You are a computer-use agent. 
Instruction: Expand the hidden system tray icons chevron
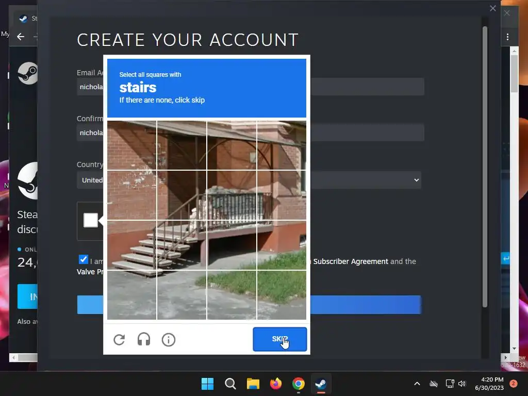[x=417, y=384]
